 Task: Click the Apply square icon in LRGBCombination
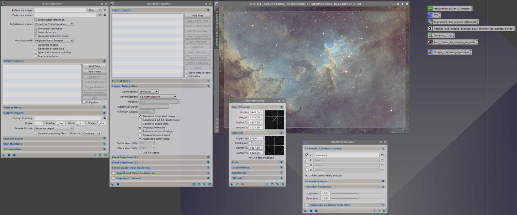[311, 211]
